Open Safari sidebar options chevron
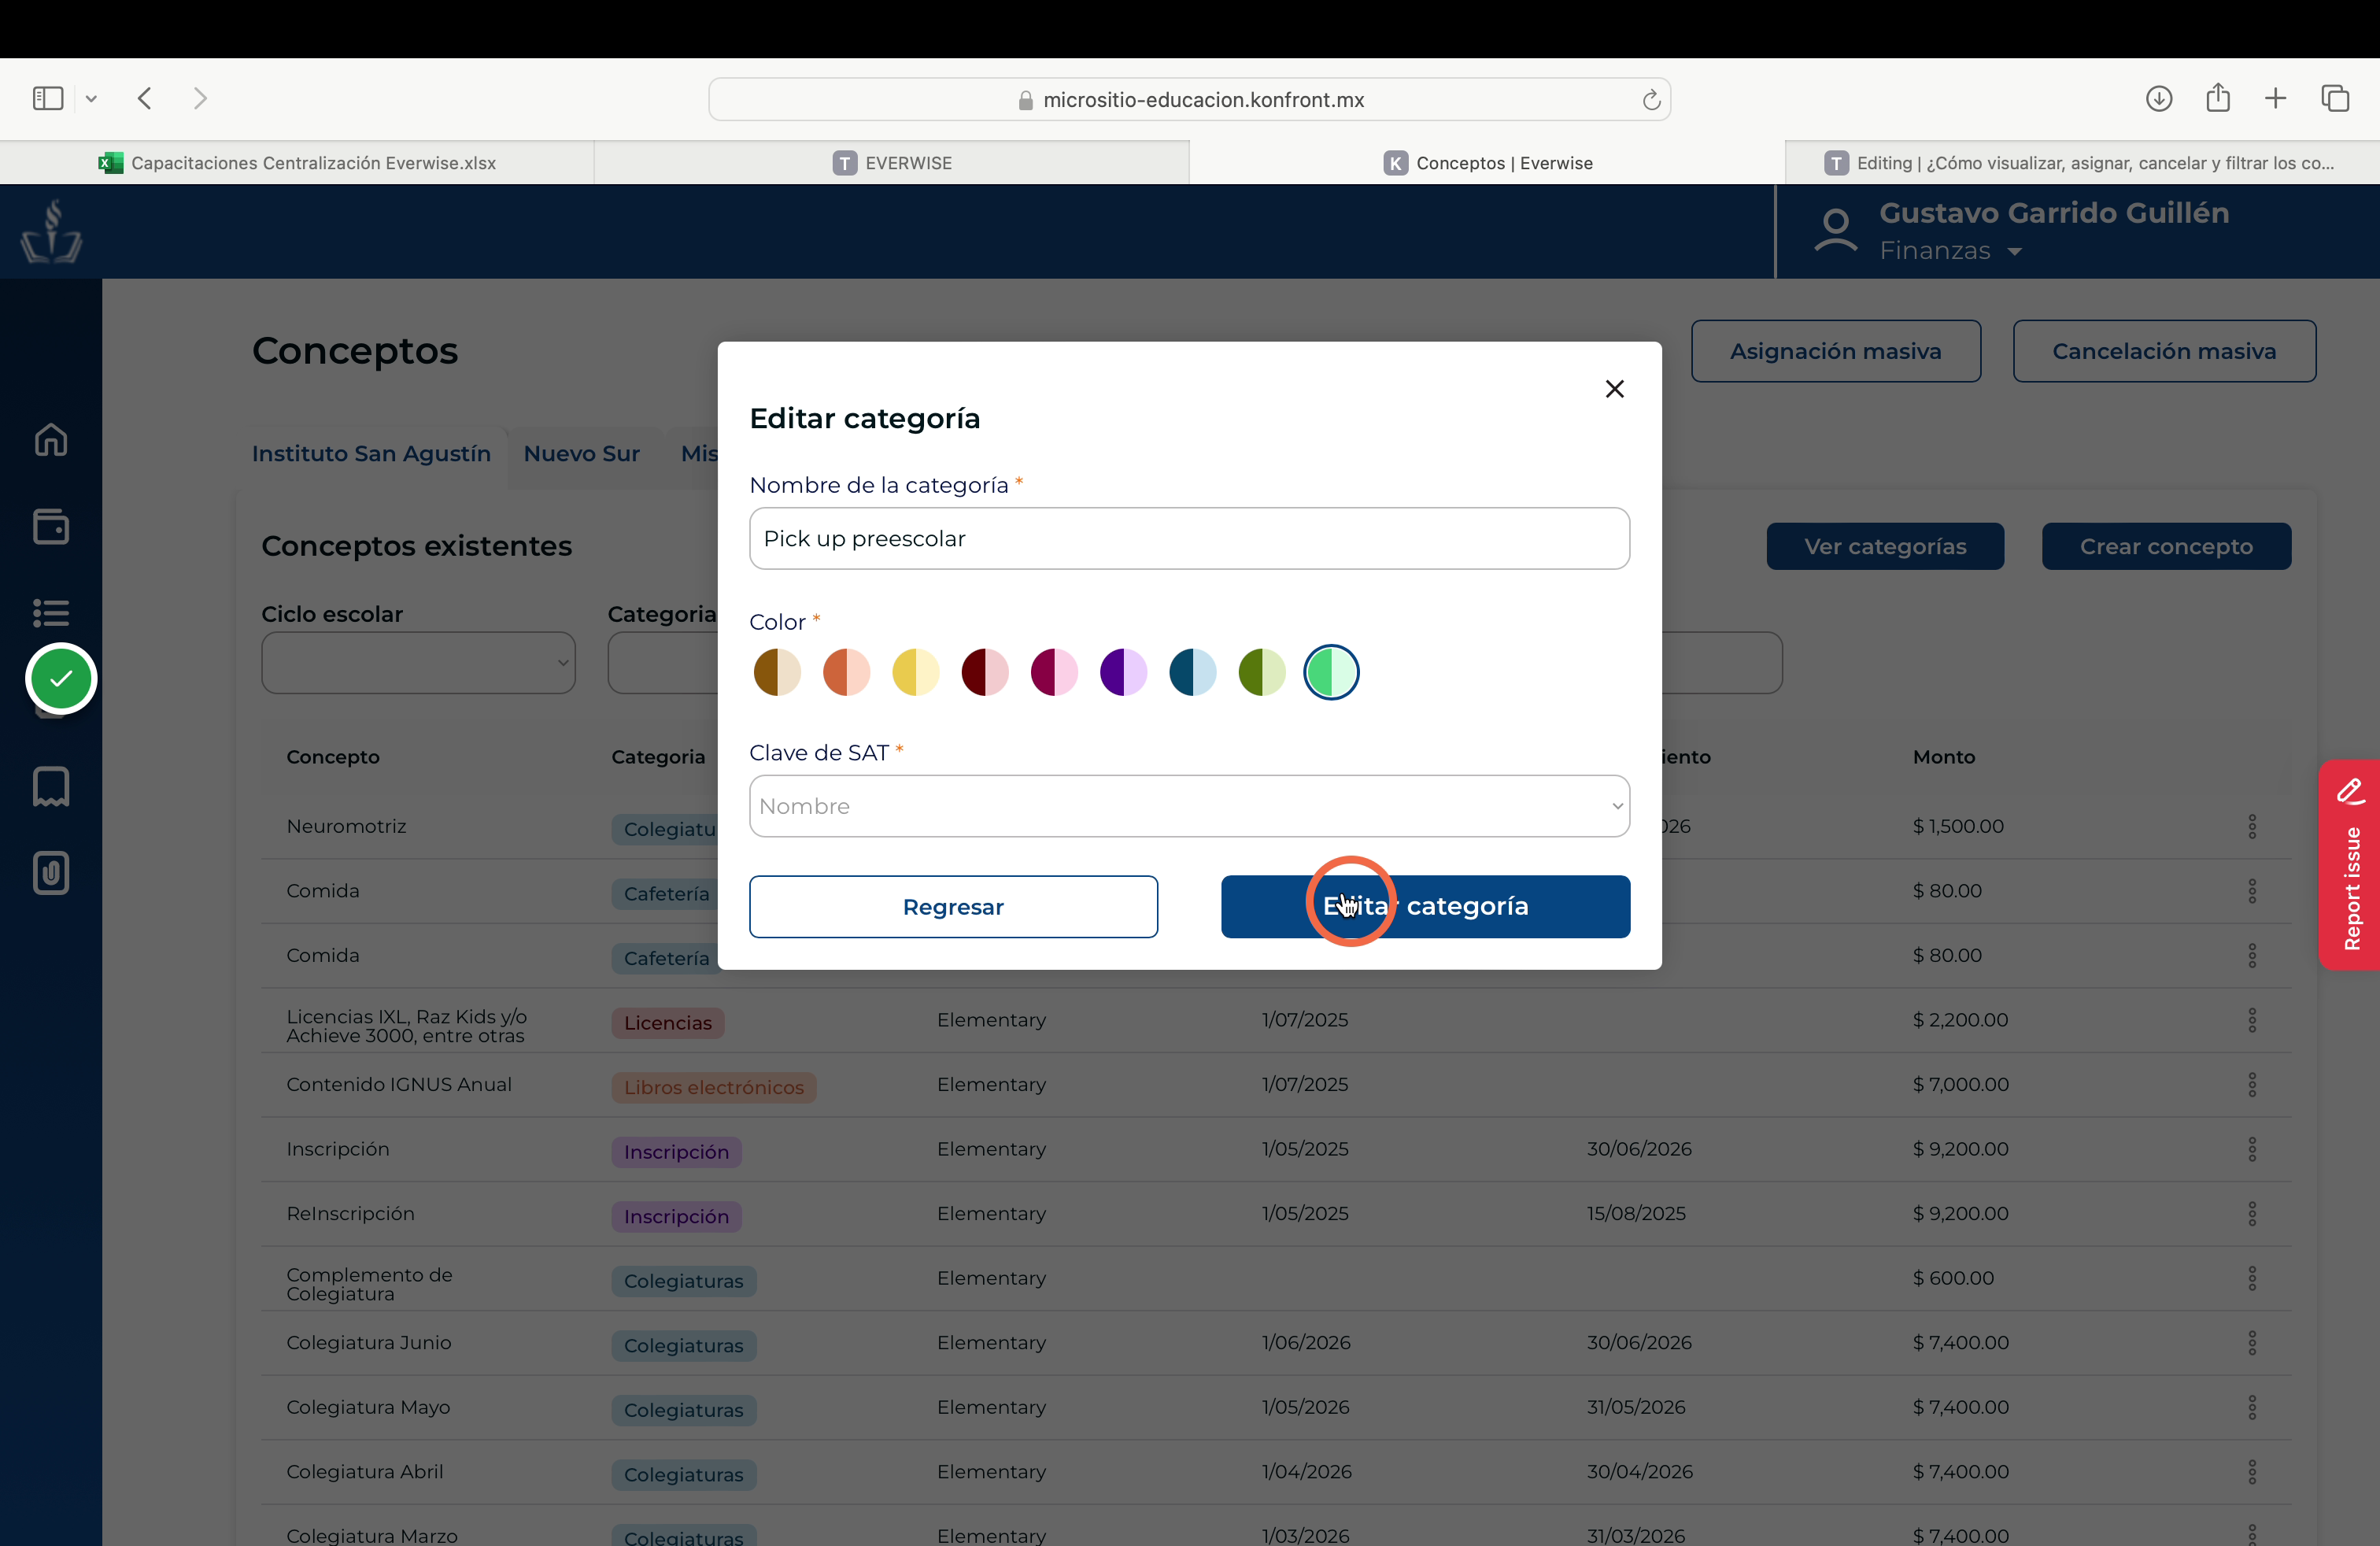2380x1546 pixels. pyautogui.click(x=91, y=98)
